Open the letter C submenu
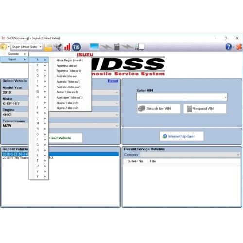 point(38,70)
